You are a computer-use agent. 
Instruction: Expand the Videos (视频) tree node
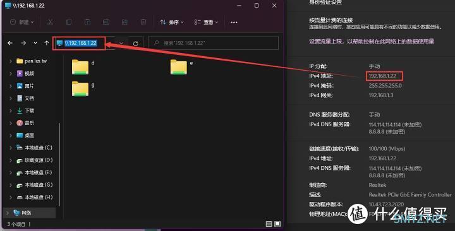(11, 74)
